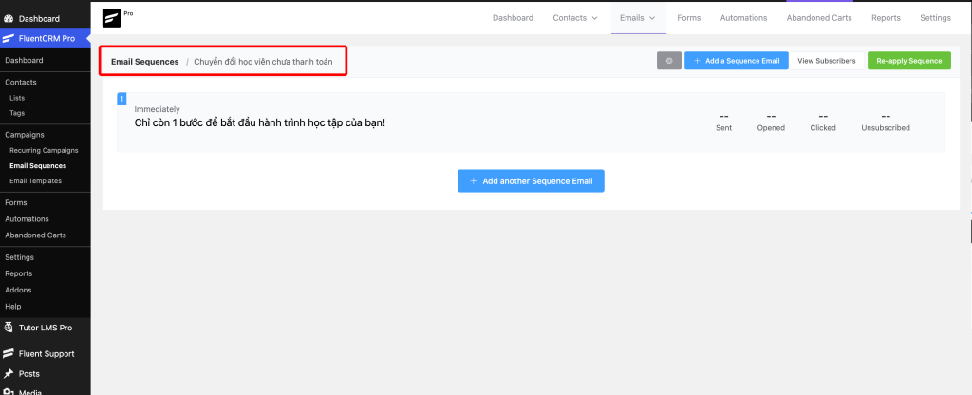
Task: Select Email Templates in sidebar menu
Action: click(x=35, y=180)
